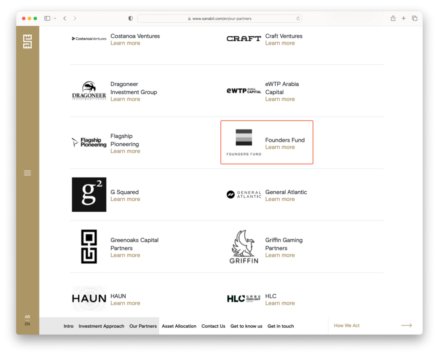The height and width of the screenshot is (356, 439).
Task: Open the sidebar options chevron dropdown
Action: (x=54, y=18)
